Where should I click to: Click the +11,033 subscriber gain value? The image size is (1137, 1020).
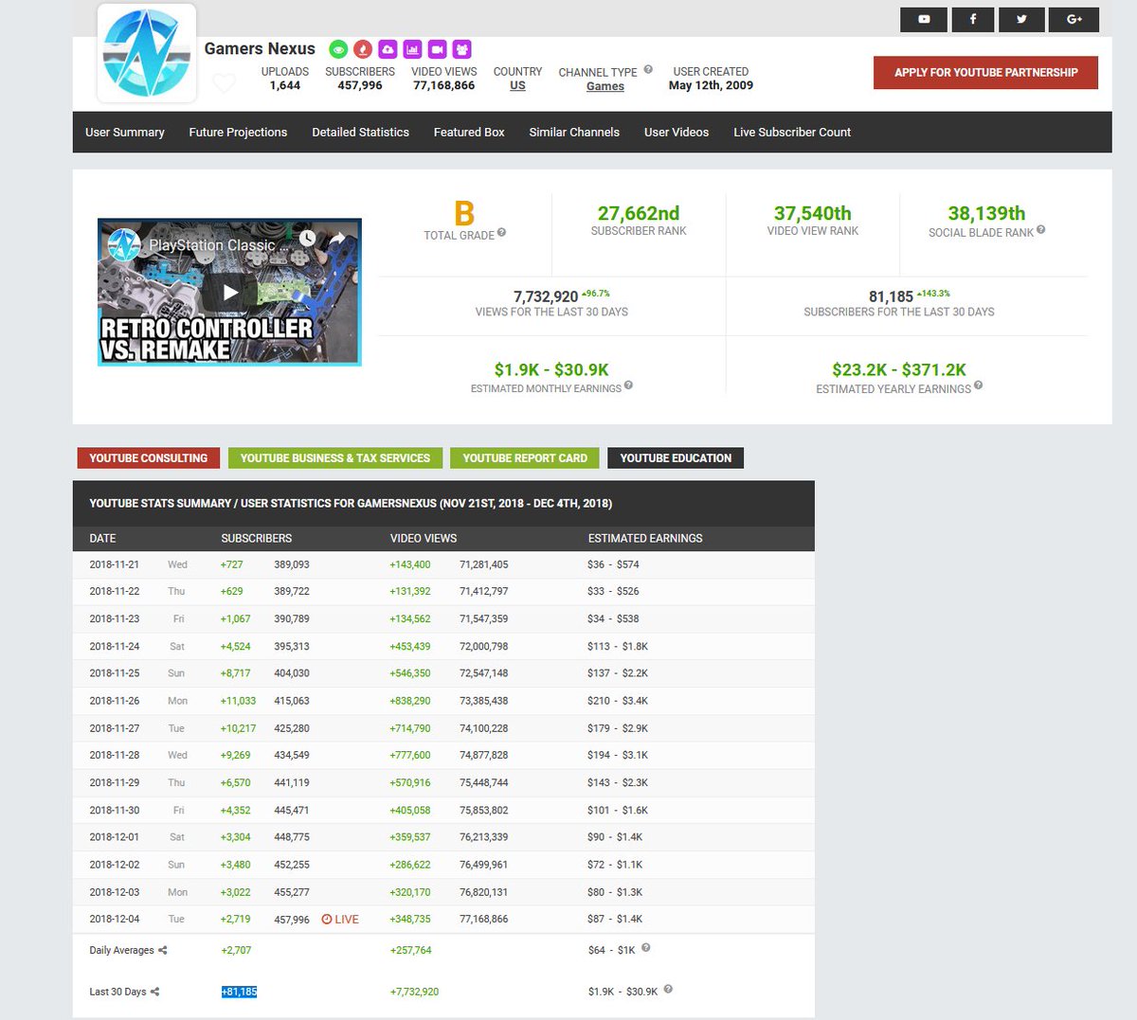click(238, 701)
